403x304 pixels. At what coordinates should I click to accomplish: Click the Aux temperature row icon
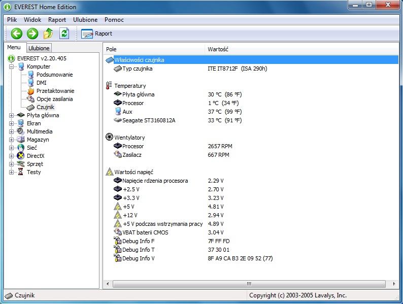pyautogui.click(x=118, y=111)
